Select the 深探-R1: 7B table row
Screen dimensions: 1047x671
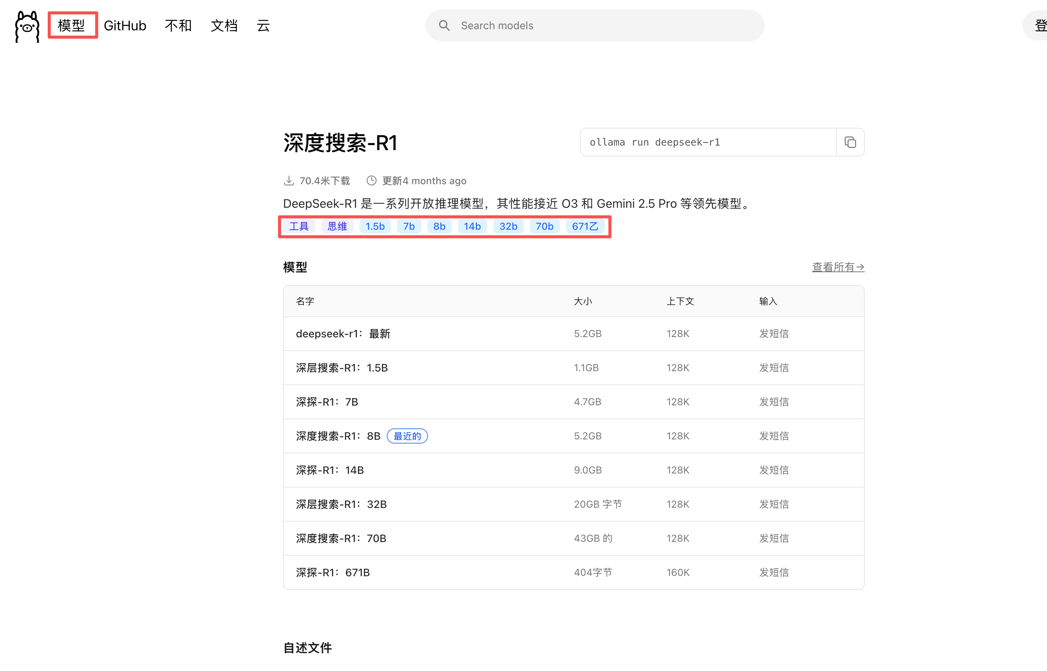pyautogui.click(x=479, y=402)
